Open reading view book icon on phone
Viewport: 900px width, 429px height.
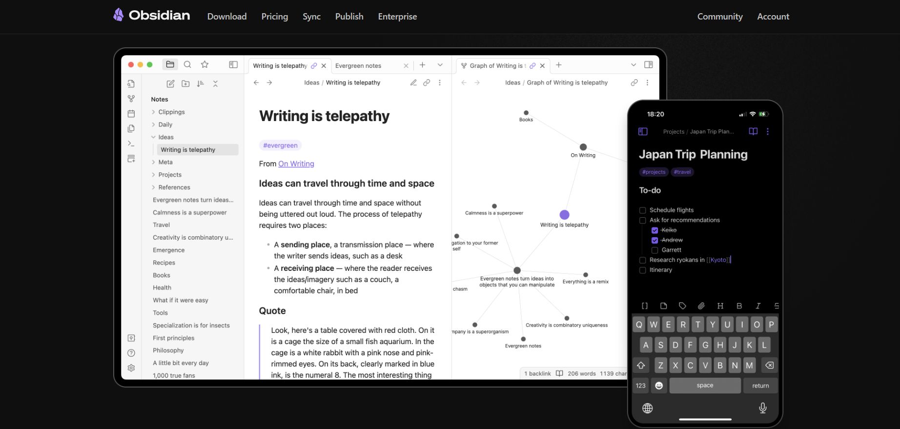click(754, 131)
